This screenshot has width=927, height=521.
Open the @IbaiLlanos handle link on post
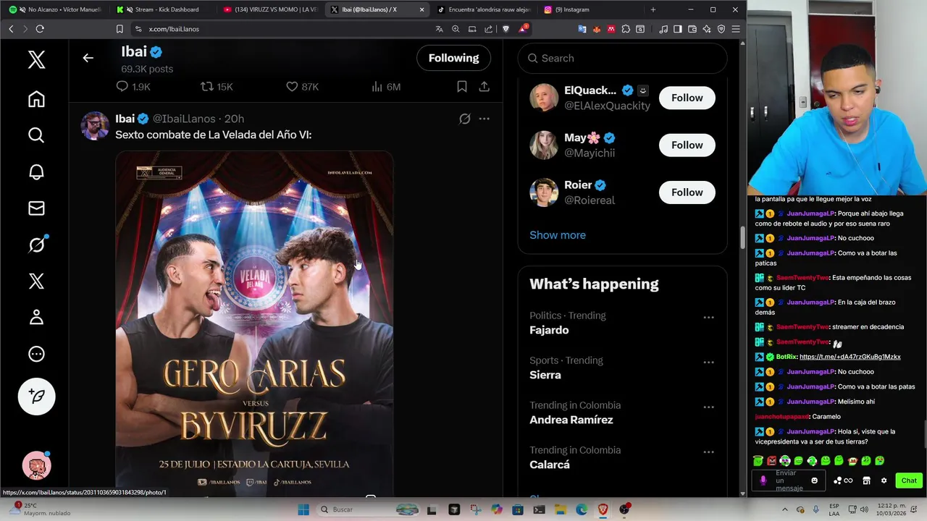(x=184, y=119)
